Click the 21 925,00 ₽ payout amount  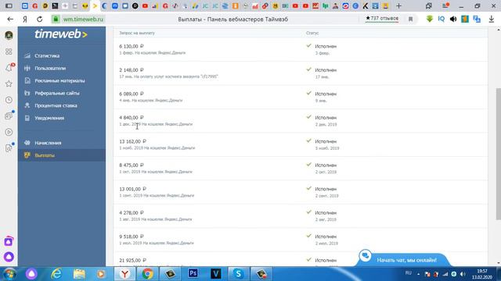point(132,260)
